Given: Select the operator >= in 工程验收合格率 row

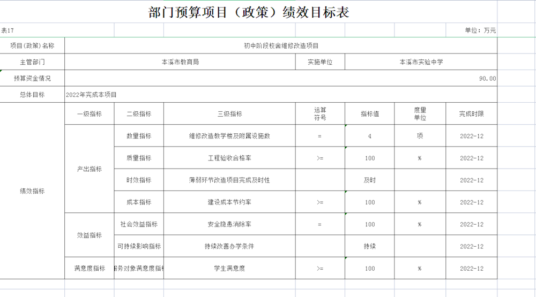Looking at the screenshot, I should [x=320, y=158].
